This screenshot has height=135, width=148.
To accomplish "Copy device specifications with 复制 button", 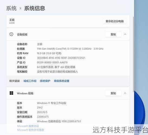I will pos(113,34).
